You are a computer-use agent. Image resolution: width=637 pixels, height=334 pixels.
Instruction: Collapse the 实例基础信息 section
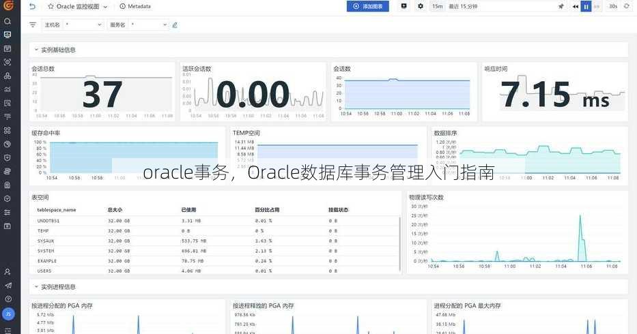coord(36,50)
